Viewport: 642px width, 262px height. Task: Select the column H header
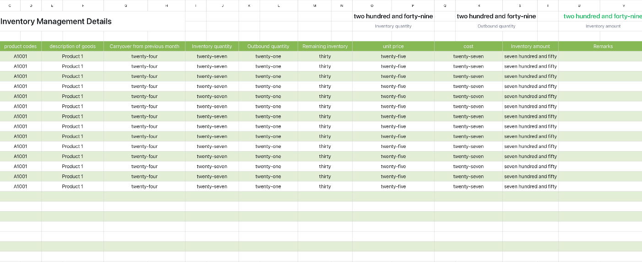(x=167, y=5)
